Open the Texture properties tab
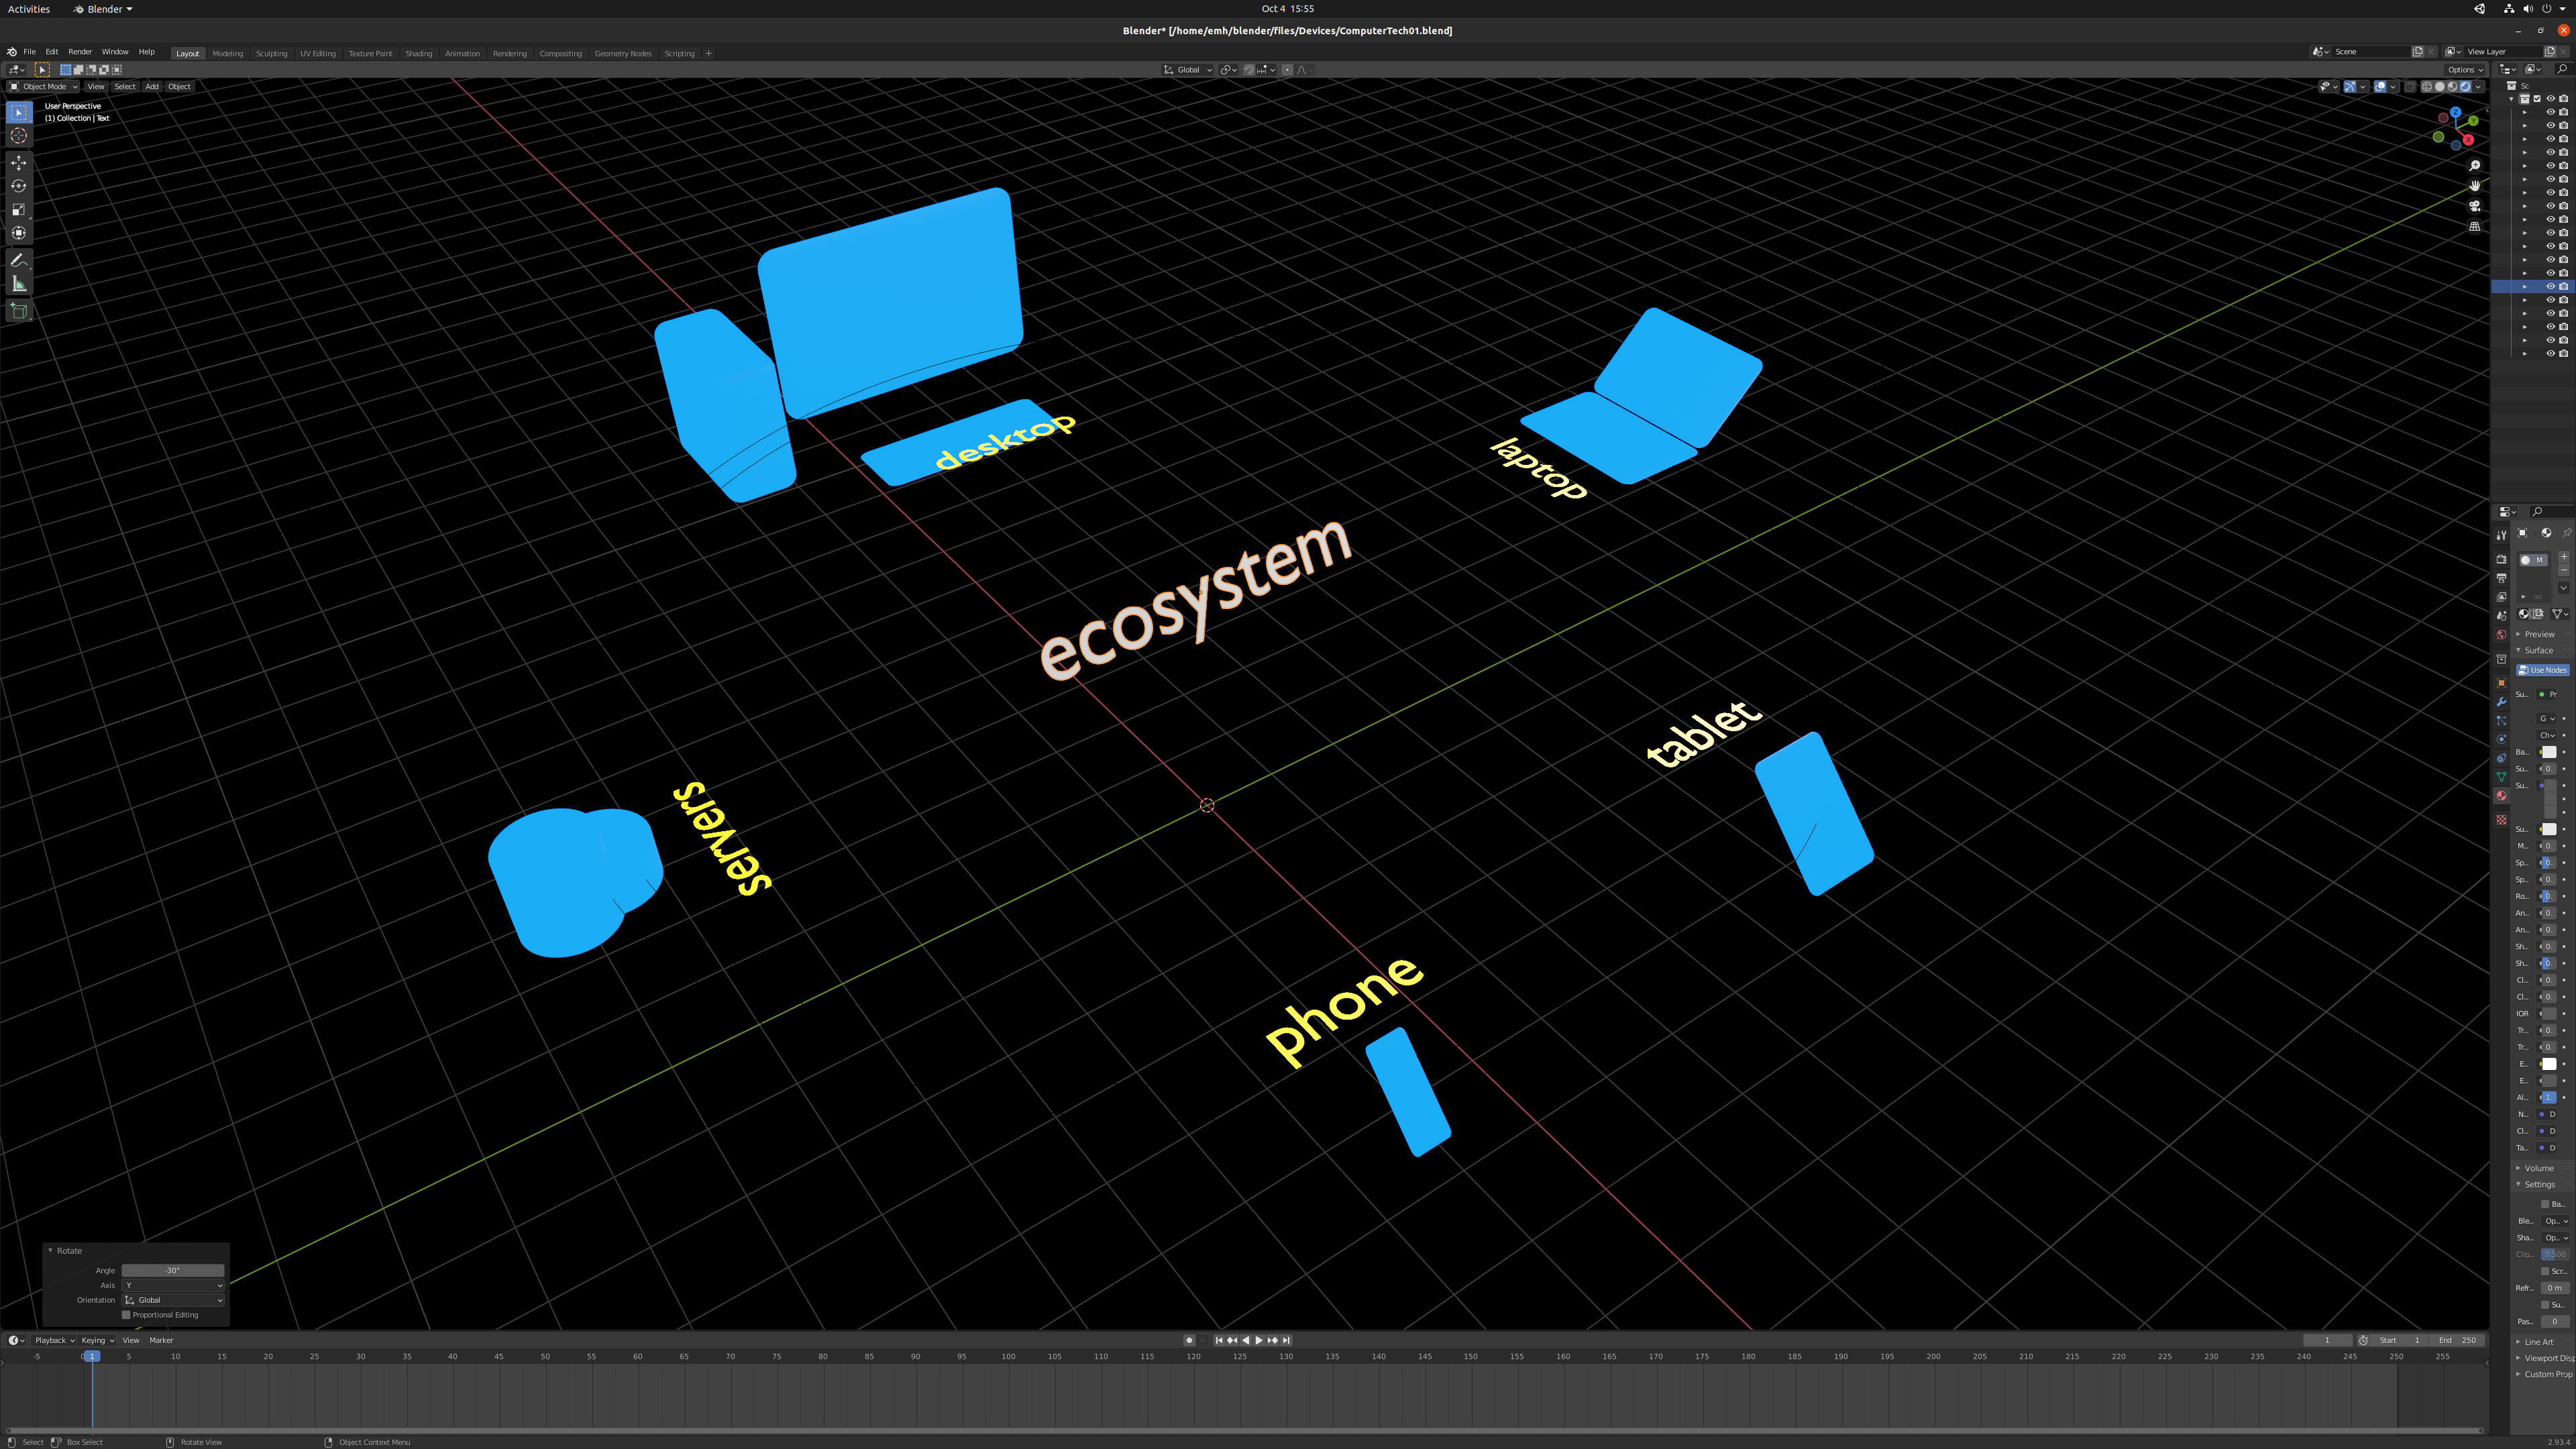Viewport: 2576px width, 1449px height. [2501, 820]
